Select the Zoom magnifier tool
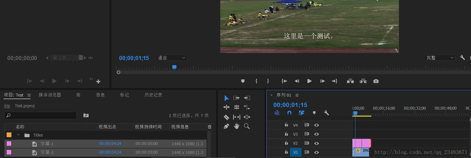 [247, 126]
